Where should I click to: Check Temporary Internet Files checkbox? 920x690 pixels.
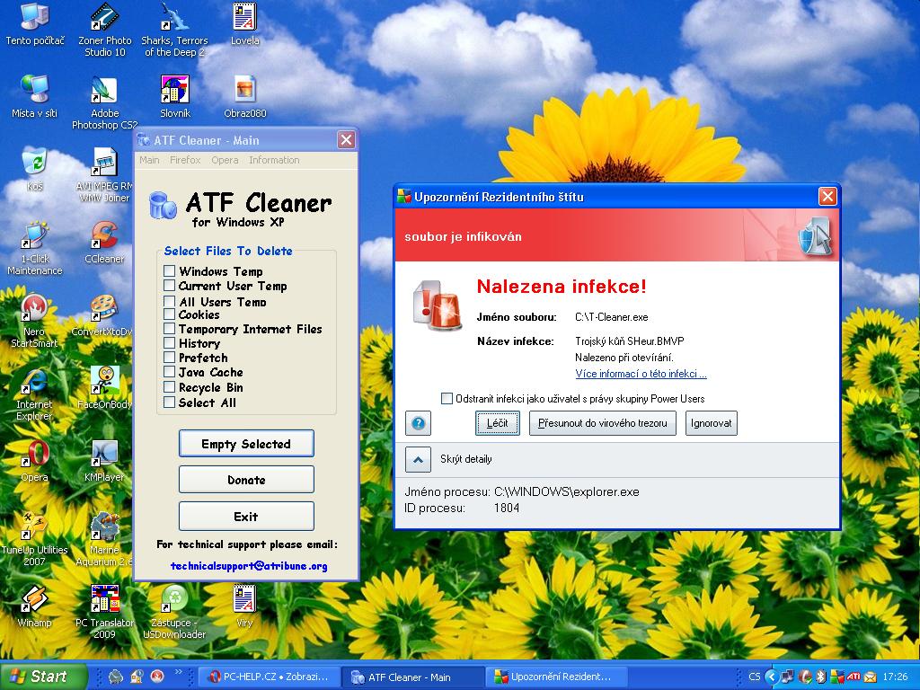click(169, 328)
